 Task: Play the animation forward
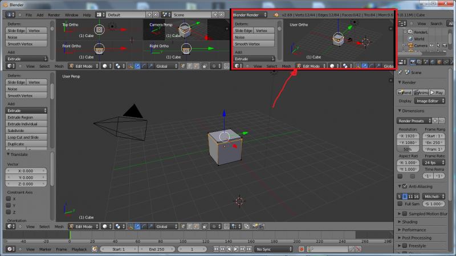tap(236, 249)
